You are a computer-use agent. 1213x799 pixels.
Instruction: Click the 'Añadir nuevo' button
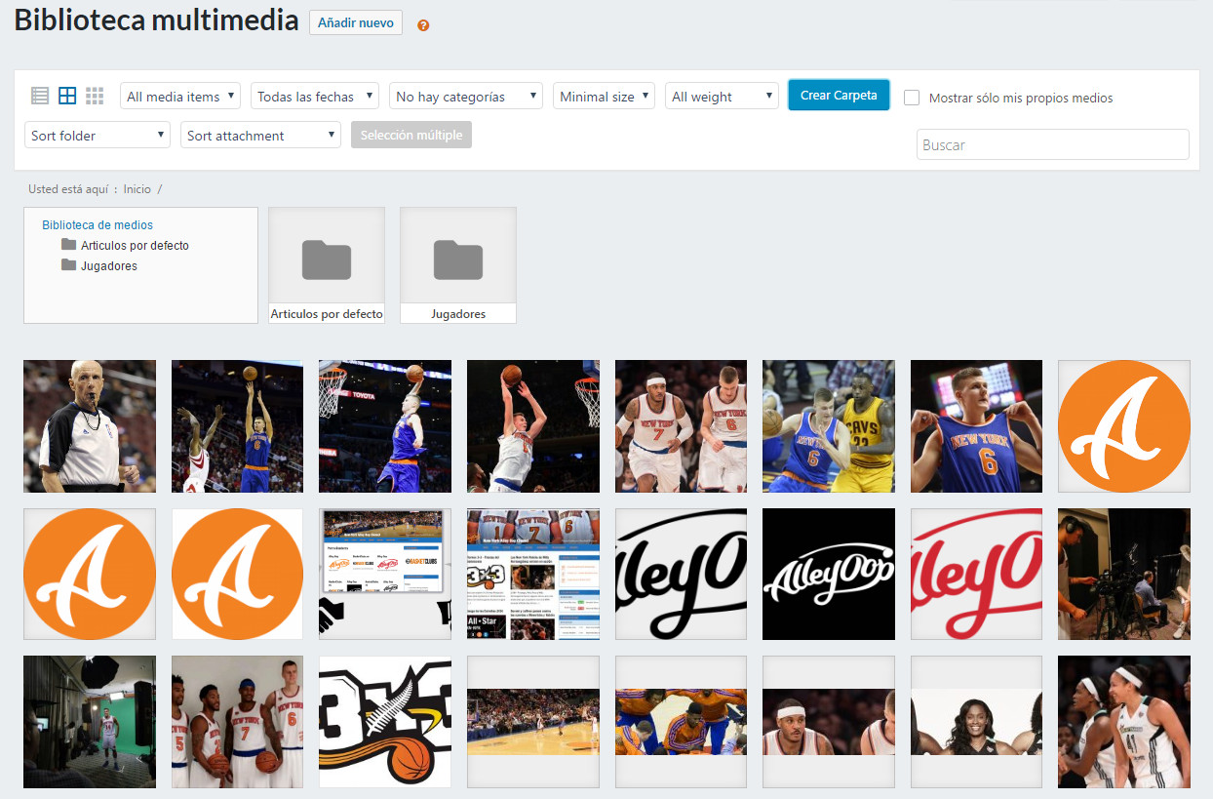point(356,22)
